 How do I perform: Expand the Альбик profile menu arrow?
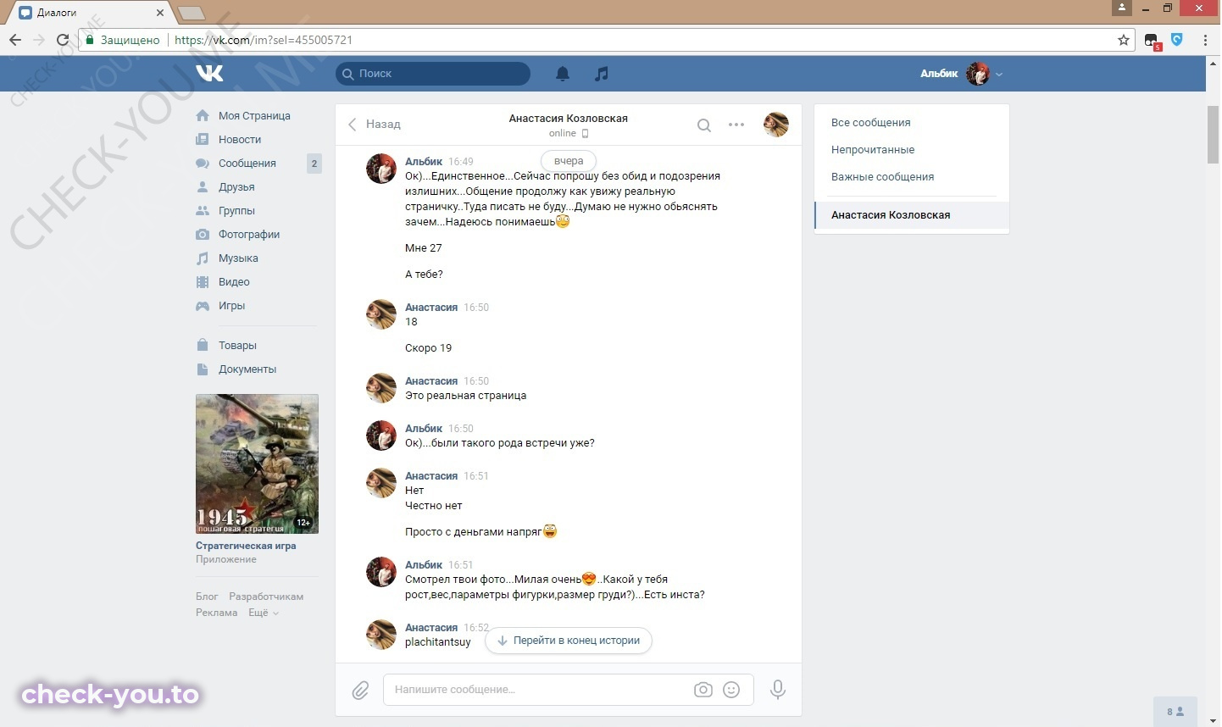pyautogui.click(x=999, y=75)
